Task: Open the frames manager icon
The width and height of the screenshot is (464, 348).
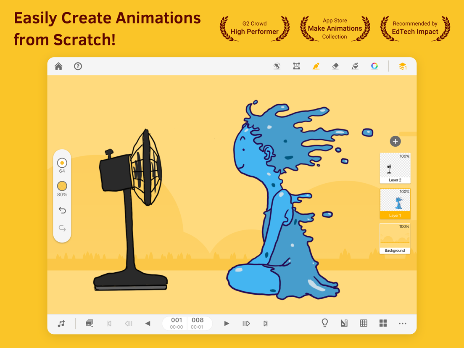Action: click(x=89, y=323)
